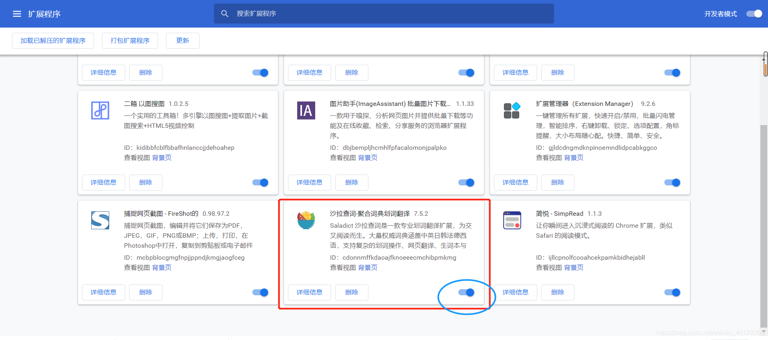The image size is (768, 340).
Task: Click 捕捉网页截图 - FireShot的 title
Action: coord(161,214)
